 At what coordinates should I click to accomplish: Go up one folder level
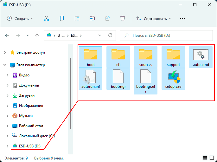[x=37, y=36]
